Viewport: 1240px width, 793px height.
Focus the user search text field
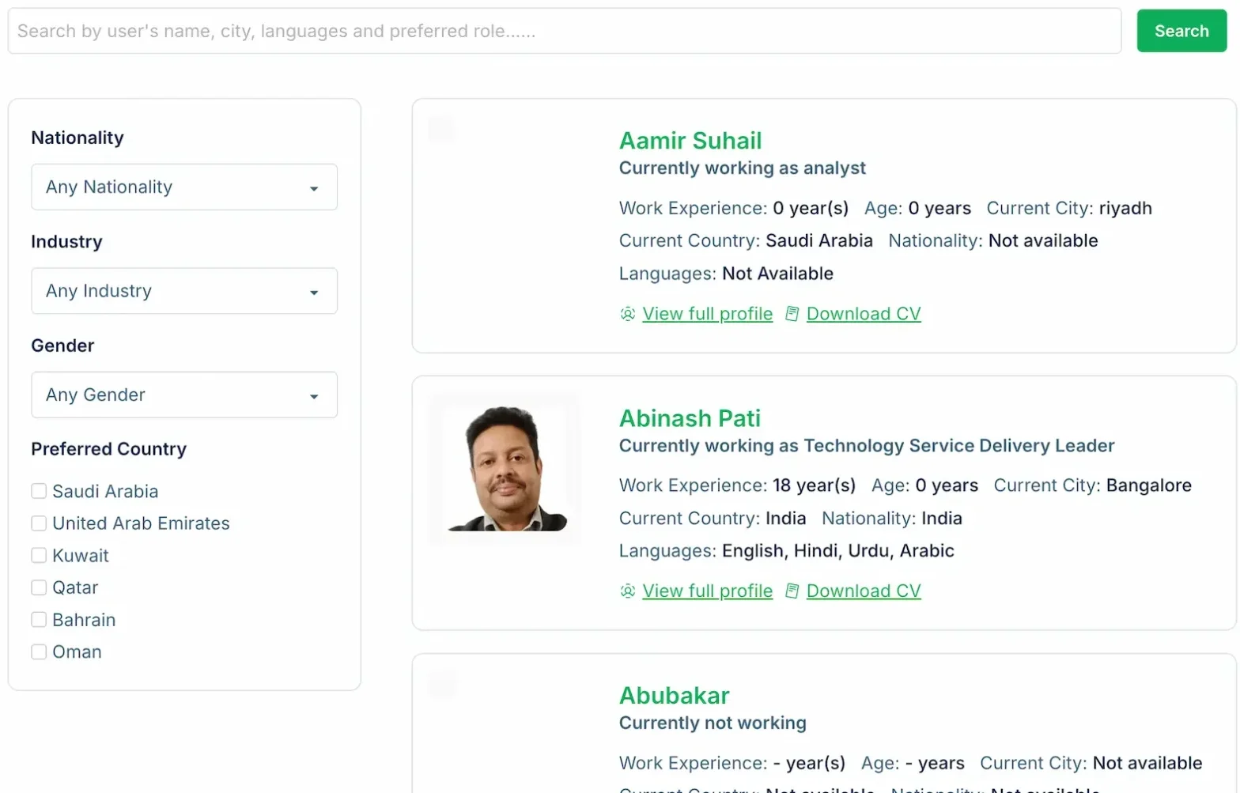tap(564, 32)
